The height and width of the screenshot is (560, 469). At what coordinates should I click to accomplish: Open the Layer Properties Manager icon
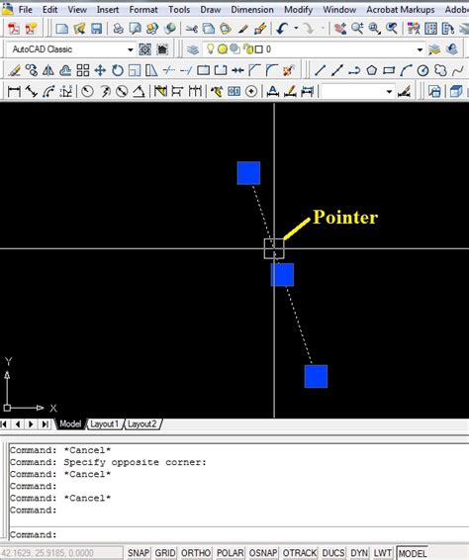[193, 49]
